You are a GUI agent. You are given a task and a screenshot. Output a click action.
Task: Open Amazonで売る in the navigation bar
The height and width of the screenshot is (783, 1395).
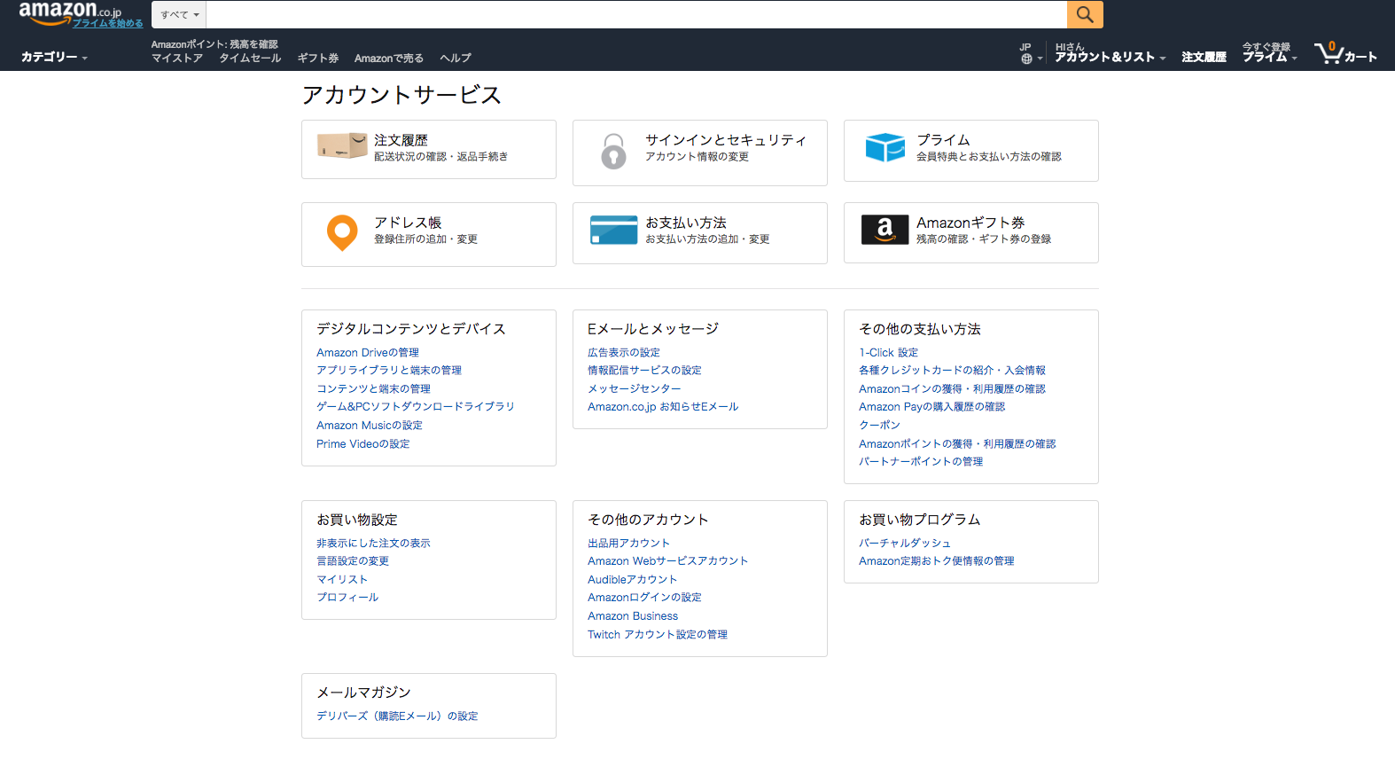(x=389, y=59)
